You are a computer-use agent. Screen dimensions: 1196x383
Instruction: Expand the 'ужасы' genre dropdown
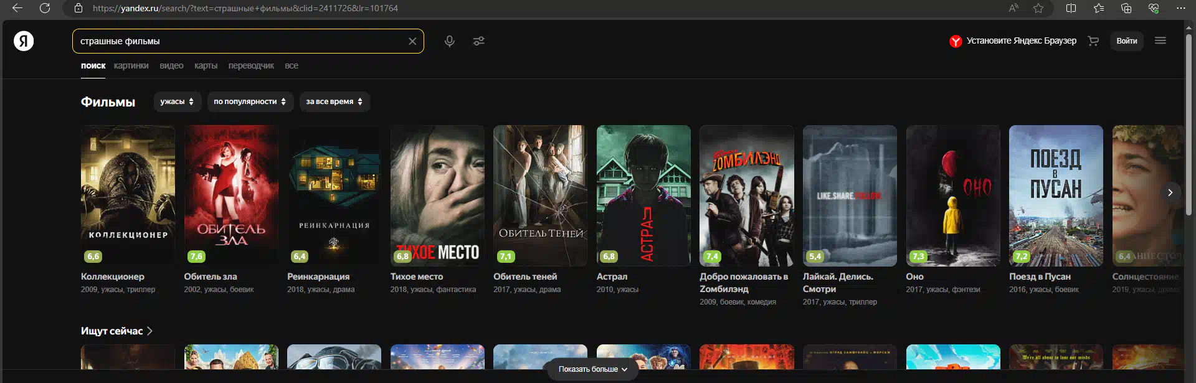click(178, 102)
